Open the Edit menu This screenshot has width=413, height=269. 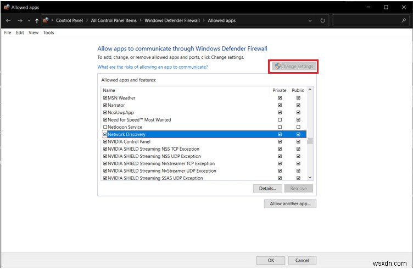(20, 32)
